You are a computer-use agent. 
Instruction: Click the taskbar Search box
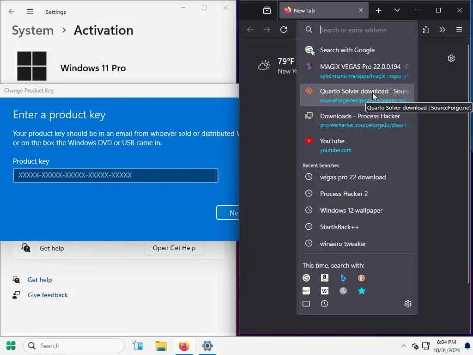click(74, 346)
